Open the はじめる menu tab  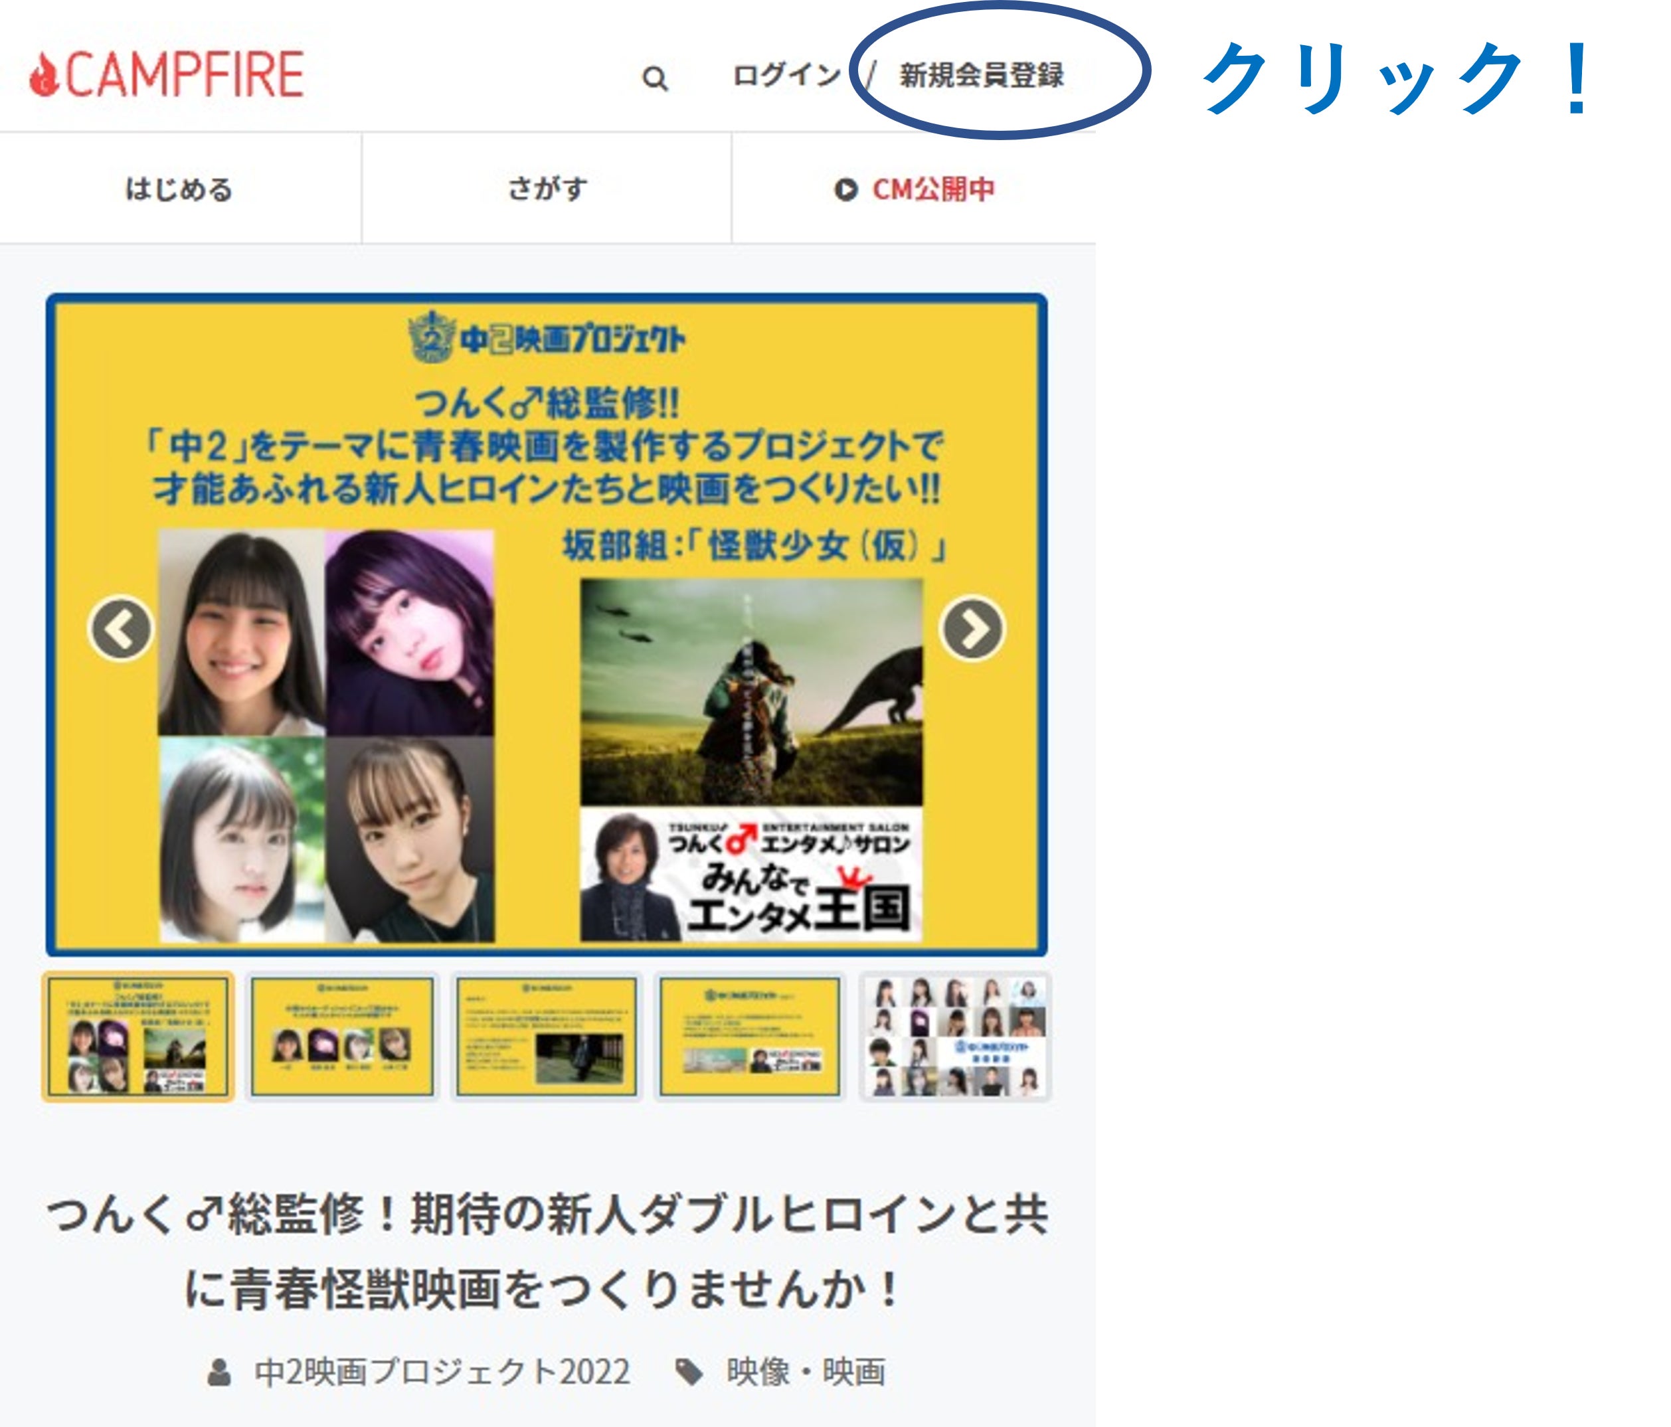[x=179, y=189]
